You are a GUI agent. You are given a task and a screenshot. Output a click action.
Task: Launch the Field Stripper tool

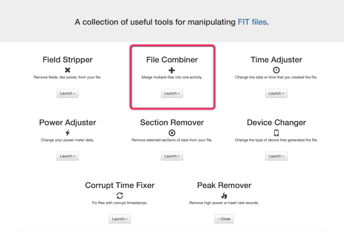68,93
